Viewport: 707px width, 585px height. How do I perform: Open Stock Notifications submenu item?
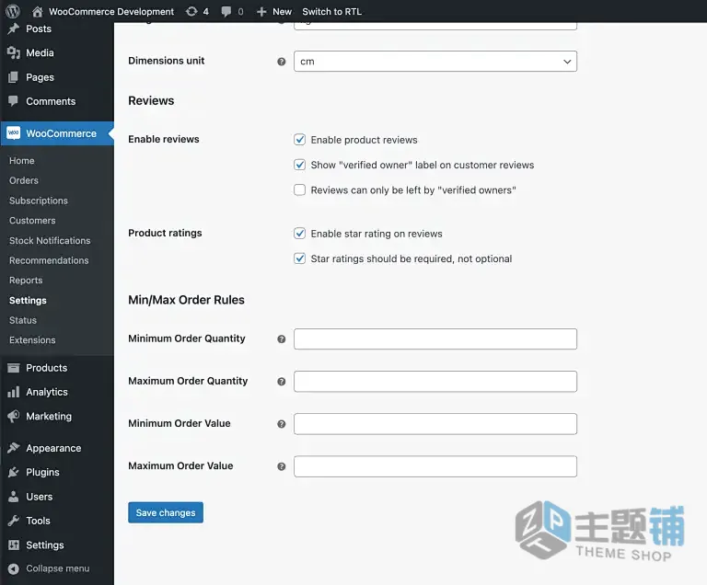click(50, 240)
